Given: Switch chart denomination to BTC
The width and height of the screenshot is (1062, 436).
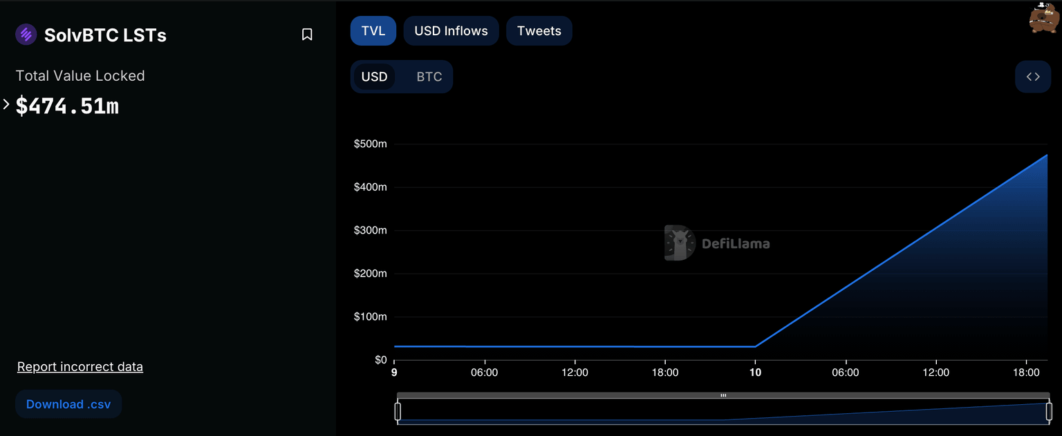Looking at the screenshot, I should (x=429, y=77).
